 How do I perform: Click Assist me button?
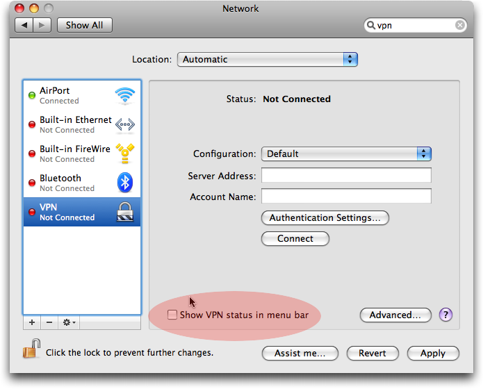(300, 353)
